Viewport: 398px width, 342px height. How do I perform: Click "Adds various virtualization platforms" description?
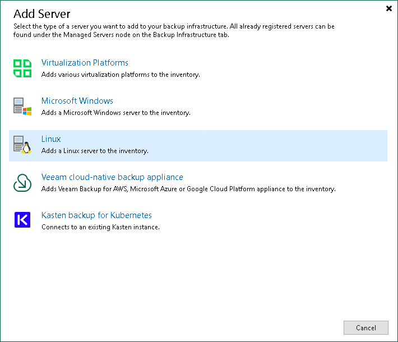(121, 75)
